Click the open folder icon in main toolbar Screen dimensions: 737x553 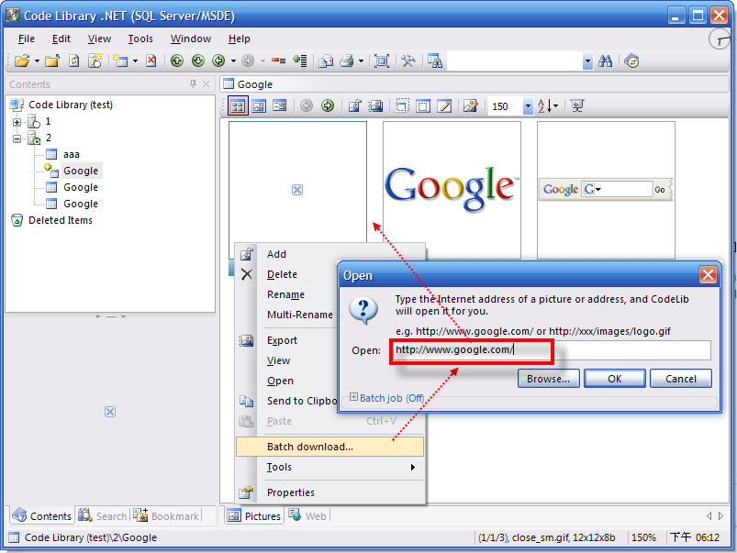pyautogui.click(x=22, y=61)
